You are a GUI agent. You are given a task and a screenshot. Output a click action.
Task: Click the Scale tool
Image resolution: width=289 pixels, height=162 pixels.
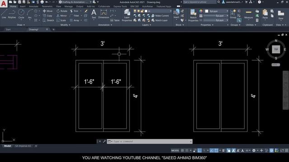point(61,20)
